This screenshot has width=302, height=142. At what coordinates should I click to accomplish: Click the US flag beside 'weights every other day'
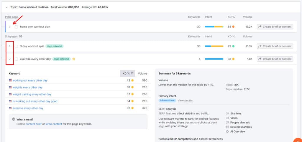(10, 87)
